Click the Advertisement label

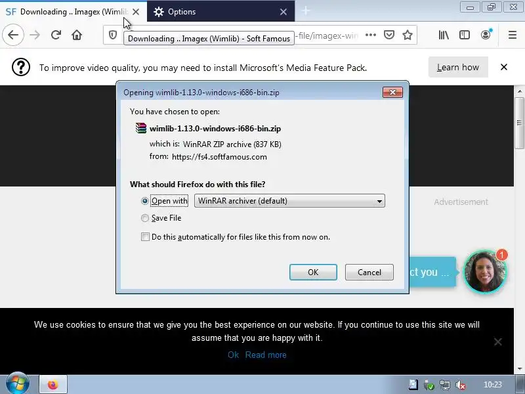point(461,202)
